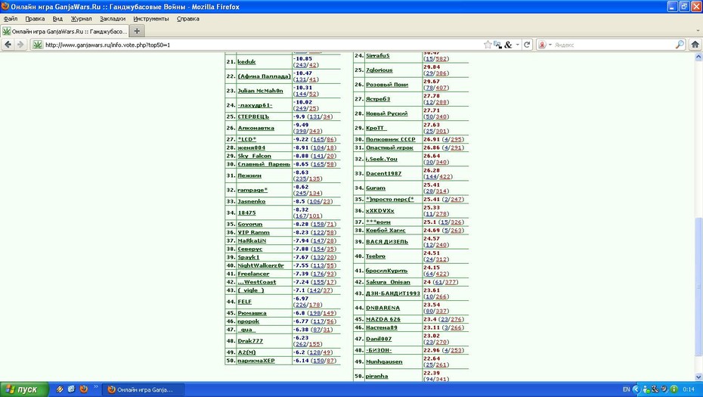Click the Forward navigation arrow
Screen dimensions: 703x397
click(20, 45)
